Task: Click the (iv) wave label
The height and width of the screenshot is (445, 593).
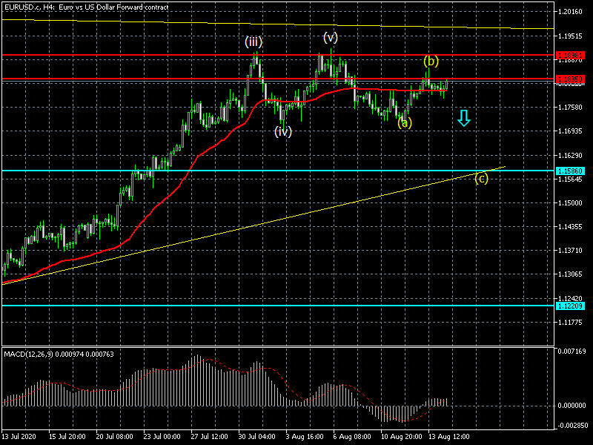Action: (283, 131)
